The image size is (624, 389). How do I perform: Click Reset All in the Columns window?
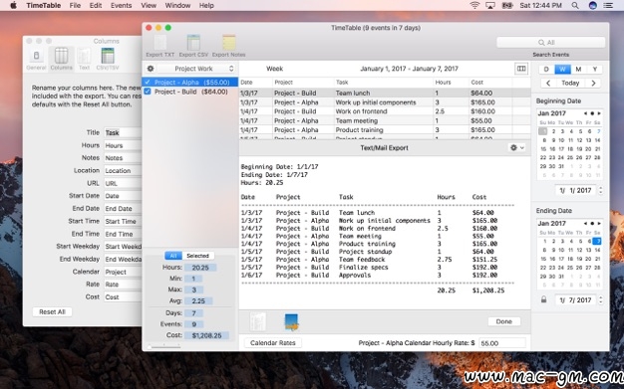[52, 312]
